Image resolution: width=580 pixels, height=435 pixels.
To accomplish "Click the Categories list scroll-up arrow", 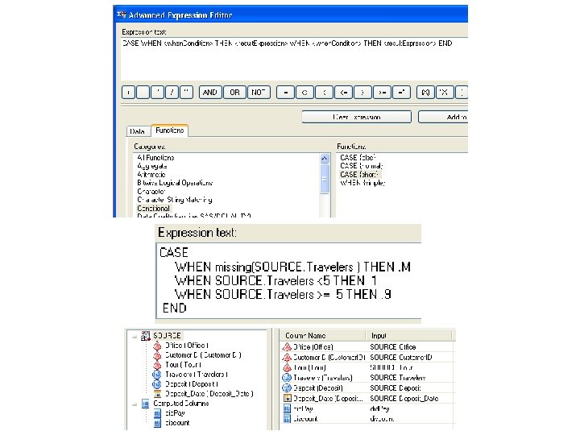I will (x=325, y=159).
